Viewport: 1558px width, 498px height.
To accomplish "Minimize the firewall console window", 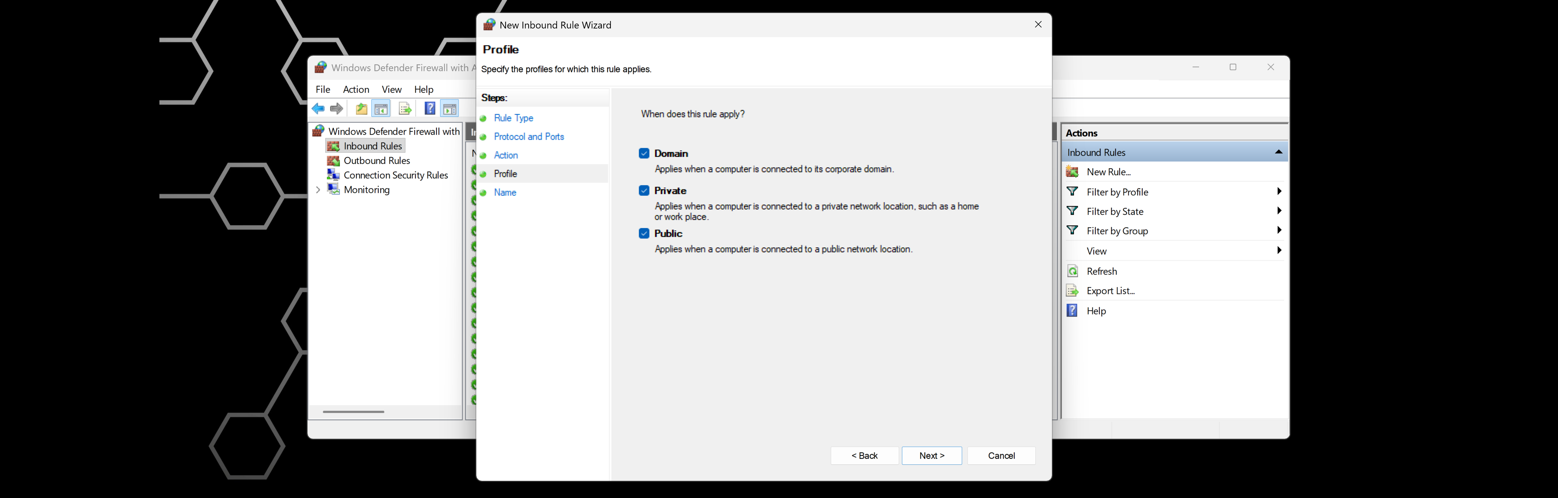I will tap(1195, 67).
